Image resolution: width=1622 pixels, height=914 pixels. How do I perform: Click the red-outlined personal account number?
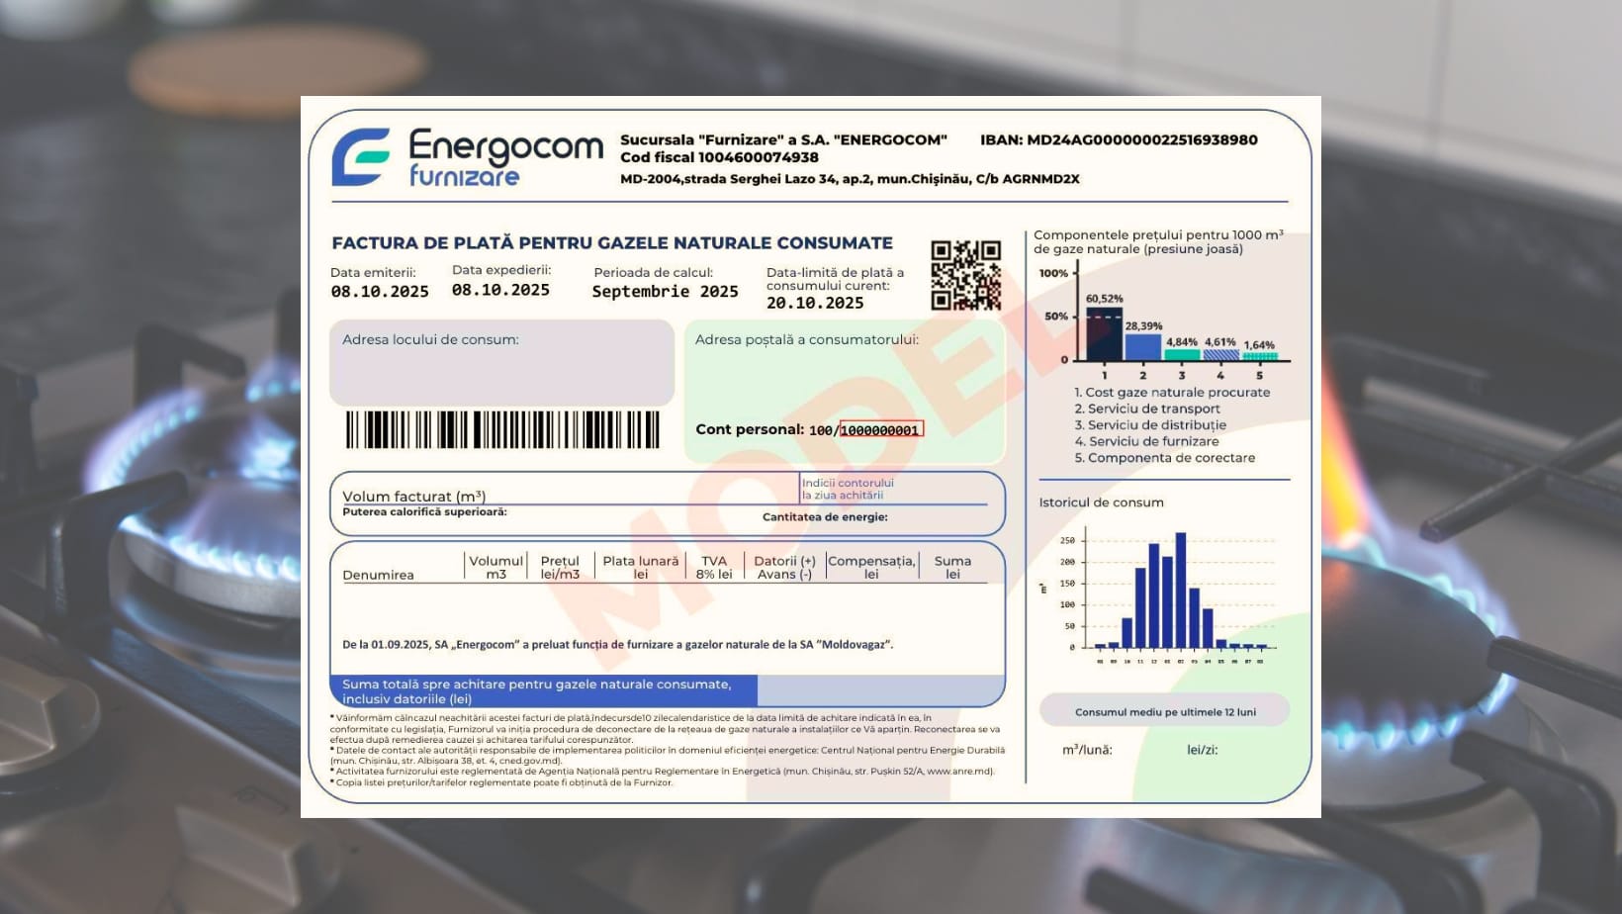coord(880,430)
